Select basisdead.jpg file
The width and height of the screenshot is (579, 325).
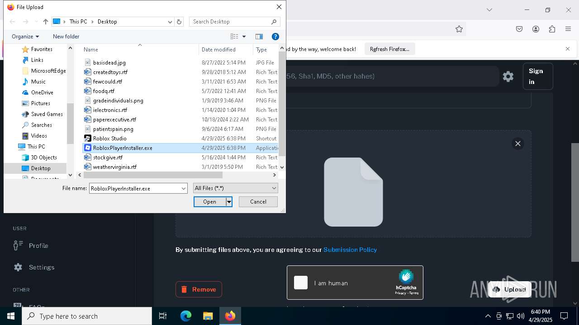click(109, 63)
